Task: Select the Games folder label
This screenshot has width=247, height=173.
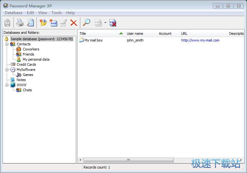Action: [28, 75]
